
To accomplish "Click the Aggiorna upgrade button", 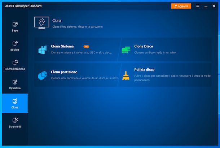I will (181, 6).
